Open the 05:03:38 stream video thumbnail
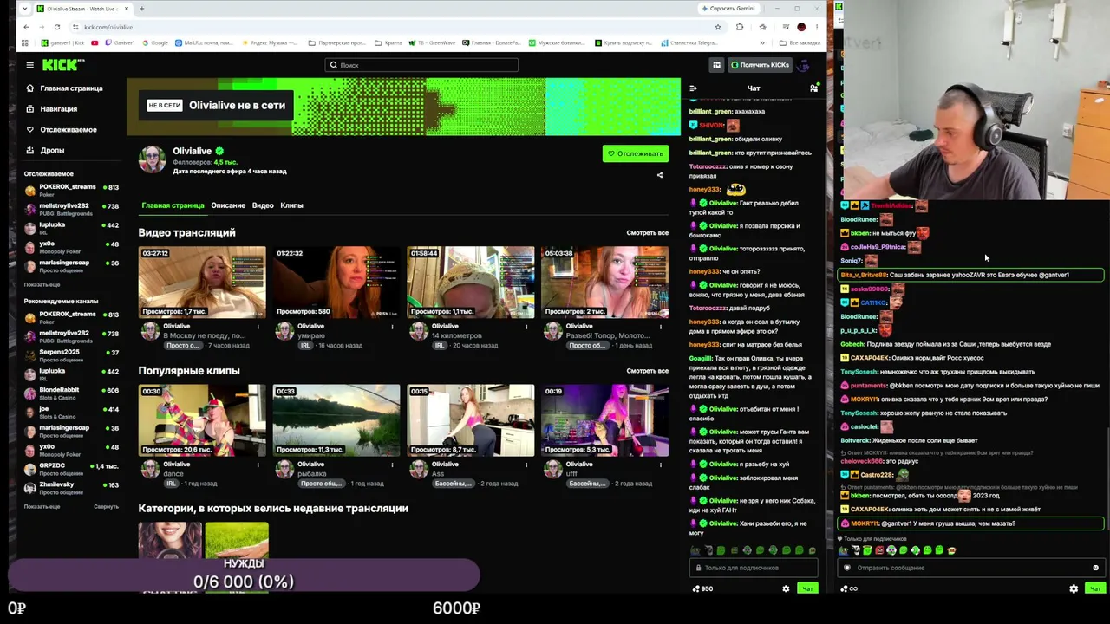Image resolution: width=1110 pixels, height=624 pixels. [605, 283]
